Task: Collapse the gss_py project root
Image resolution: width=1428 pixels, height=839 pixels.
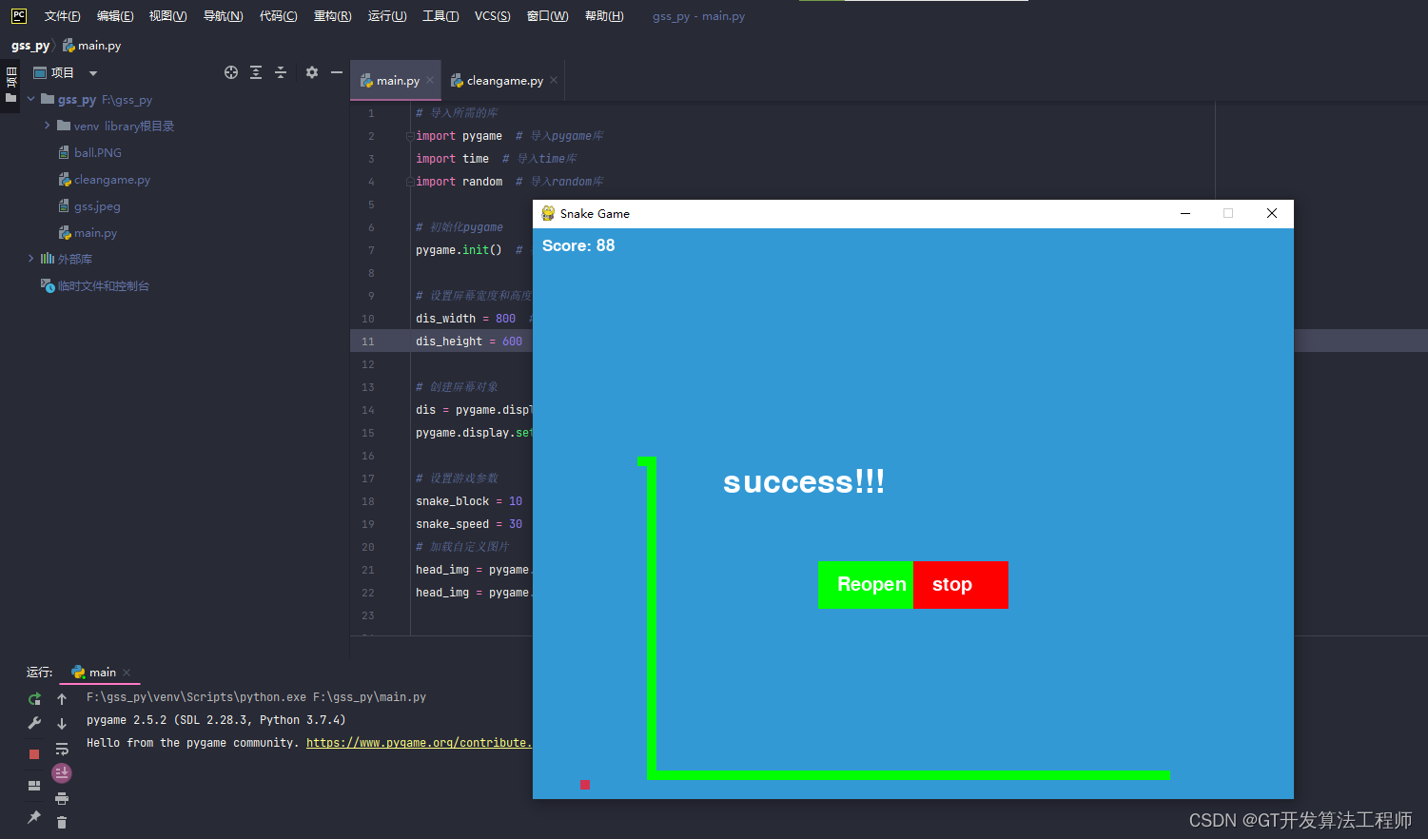Action: click(x=29, y=99)
